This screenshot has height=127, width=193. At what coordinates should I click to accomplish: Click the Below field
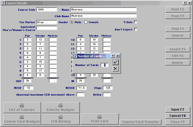pos(107,95)
